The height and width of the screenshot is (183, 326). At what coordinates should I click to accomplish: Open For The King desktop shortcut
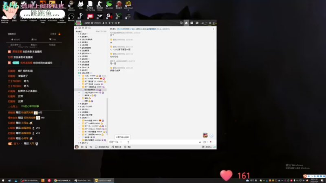point(90,5)
